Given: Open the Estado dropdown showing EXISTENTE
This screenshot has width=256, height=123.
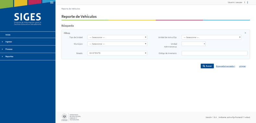Looking at the screenshot, I should pyautogui.click(x=117, y=53).
